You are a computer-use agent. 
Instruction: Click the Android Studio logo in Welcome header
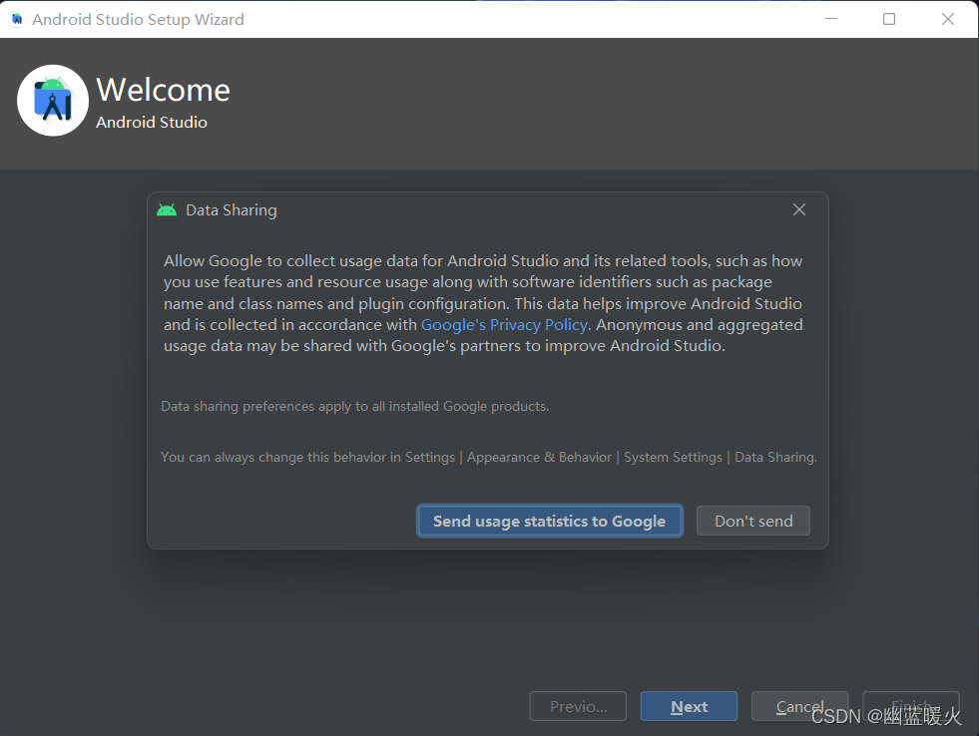coord(53,101)
